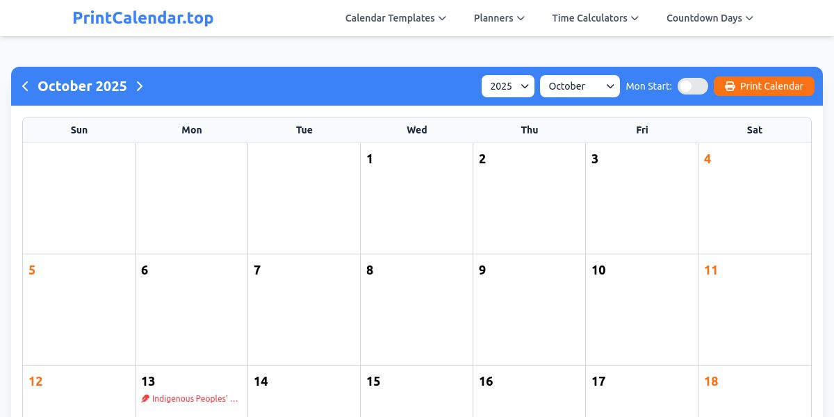Click the October 9 day cell
The height and width of the screenshot is (417, 834).
tap(530, 310)
